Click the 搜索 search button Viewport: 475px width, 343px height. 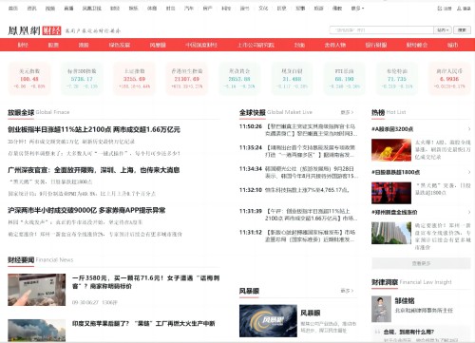click(462, 30)
